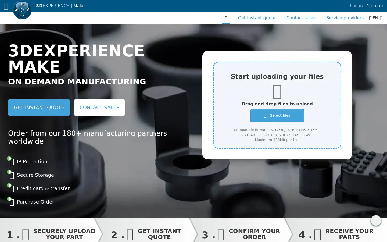The height and width of the screenshot is (242, 387).
Task: Click the "Secure Storage" text
Action: 35,175
